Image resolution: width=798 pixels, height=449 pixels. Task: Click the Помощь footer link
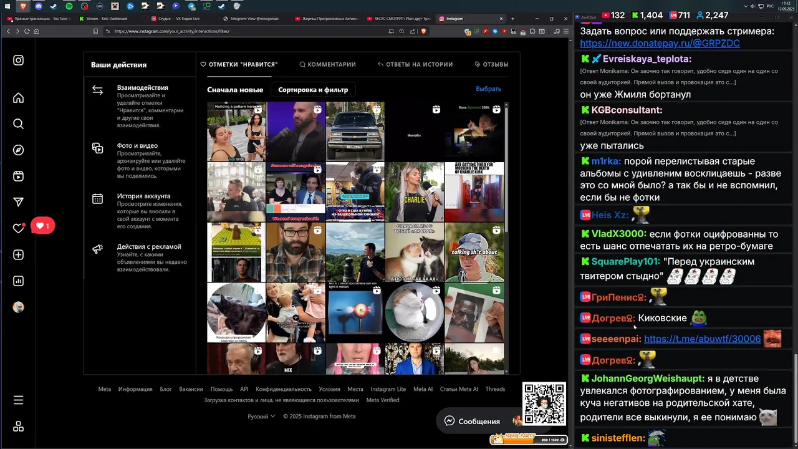221,389
